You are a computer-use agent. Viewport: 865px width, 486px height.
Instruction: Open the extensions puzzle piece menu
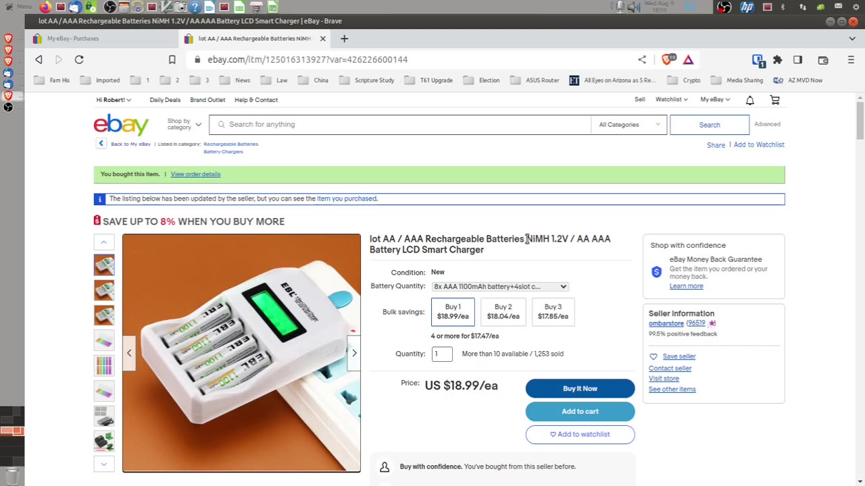(x=778, y=59)
